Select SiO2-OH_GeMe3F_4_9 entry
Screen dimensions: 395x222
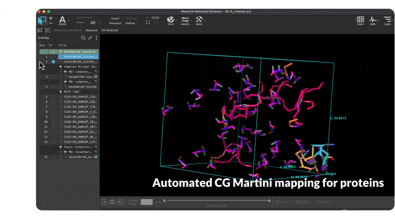tap(80, 112)
